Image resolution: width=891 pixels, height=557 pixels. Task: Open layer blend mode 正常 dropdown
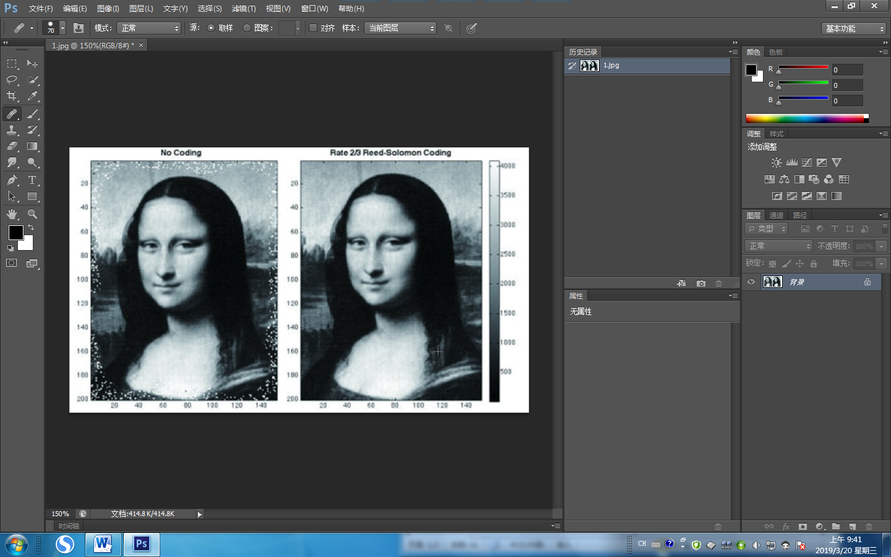[778, 246]
